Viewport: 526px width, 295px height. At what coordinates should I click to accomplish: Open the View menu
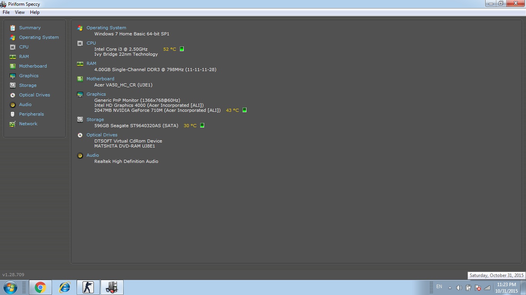point(20,12)
